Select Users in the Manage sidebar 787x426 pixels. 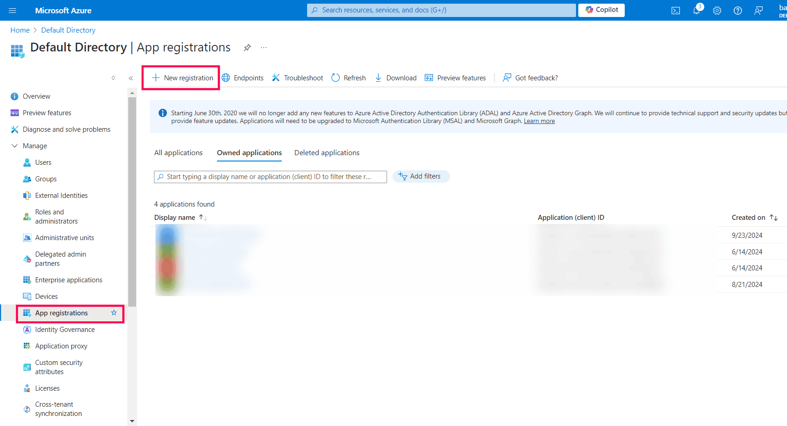(x=43, y=162)
